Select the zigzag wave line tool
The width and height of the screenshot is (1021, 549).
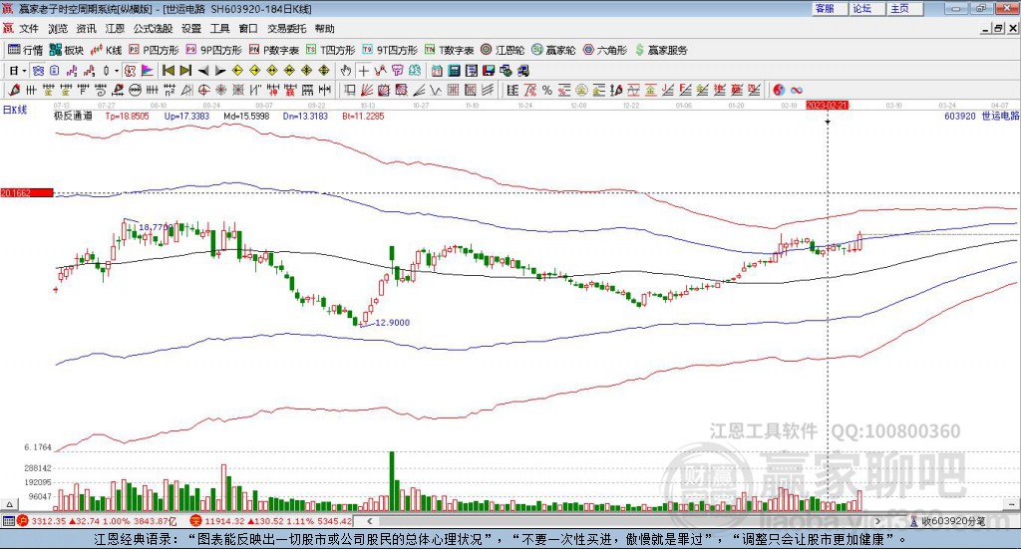click(436, 90)
